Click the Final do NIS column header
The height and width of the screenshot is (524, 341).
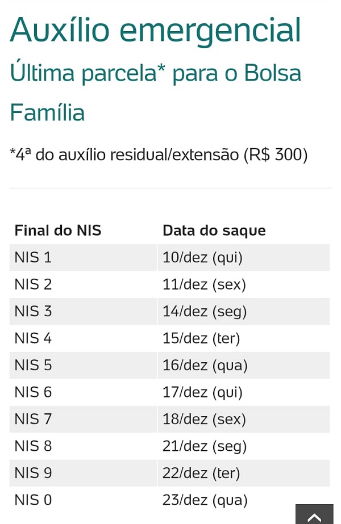pos(58,230)
